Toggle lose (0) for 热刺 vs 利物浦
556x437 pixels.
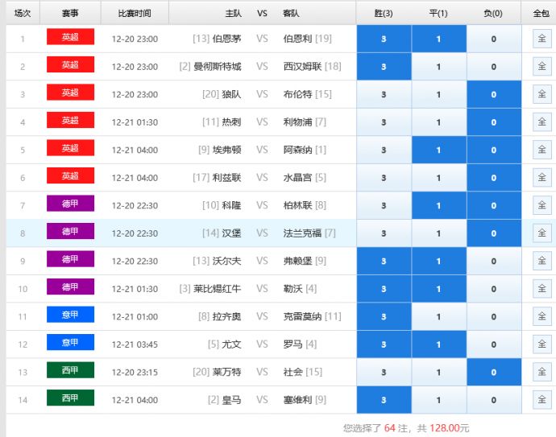pyautogui.click(x=494, y=122)
